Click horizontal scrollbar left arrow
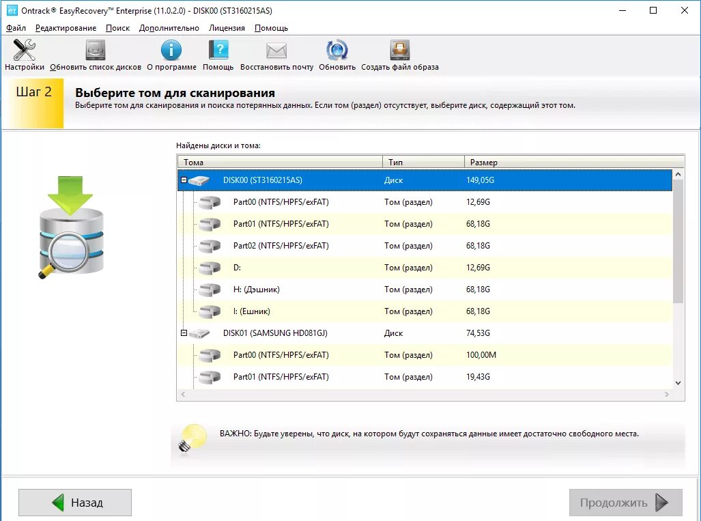Viewport: 701px width, 521px height. tap(182, 395)
